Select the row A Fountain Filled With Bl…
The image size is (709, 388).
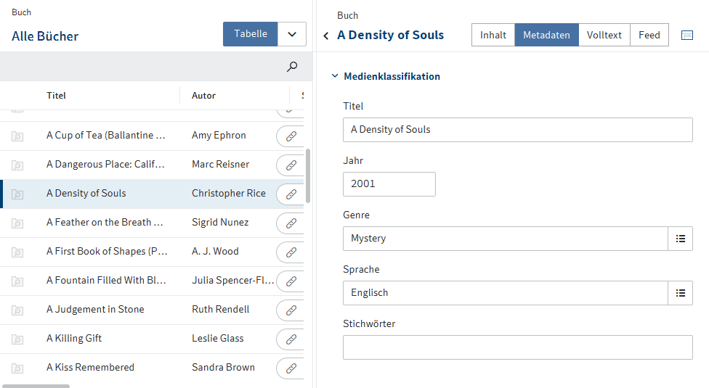tap(152, 281)
